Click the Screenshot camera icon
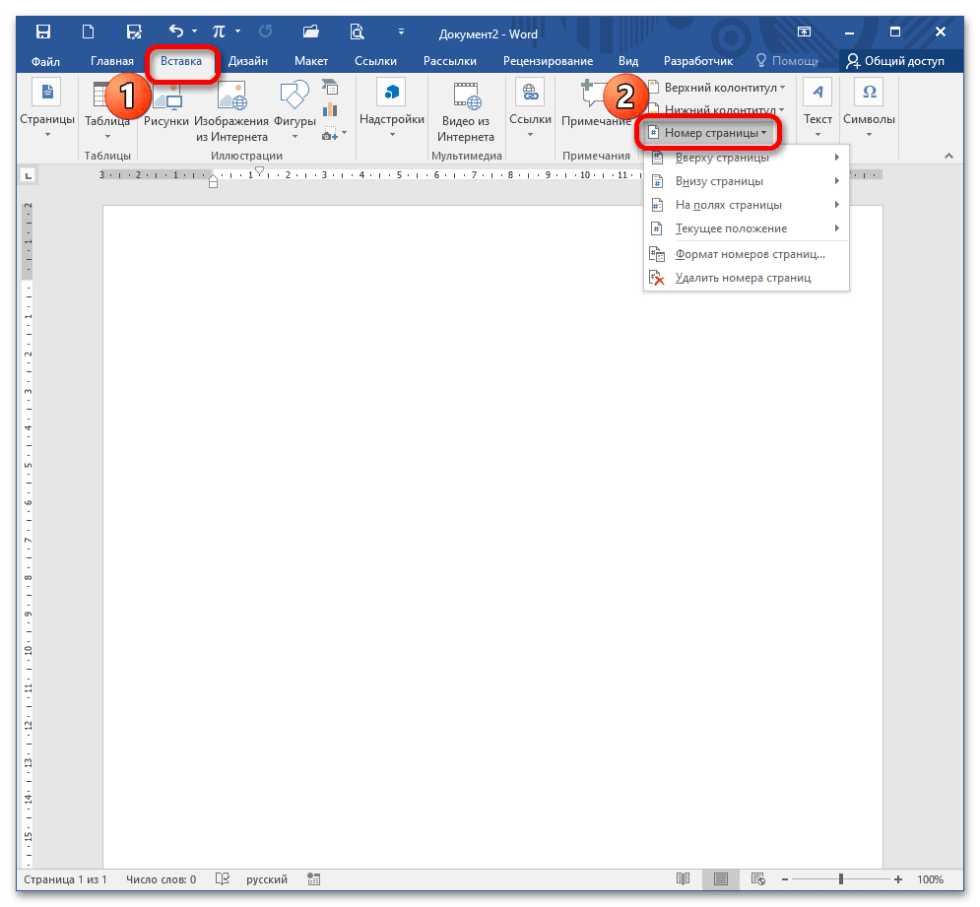 click(330, 134)
